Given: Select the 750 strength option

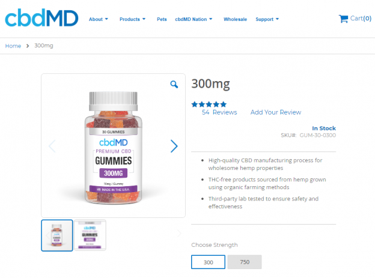Looking at the screenshot, I should pyautogui.click(x=245, y=262).
